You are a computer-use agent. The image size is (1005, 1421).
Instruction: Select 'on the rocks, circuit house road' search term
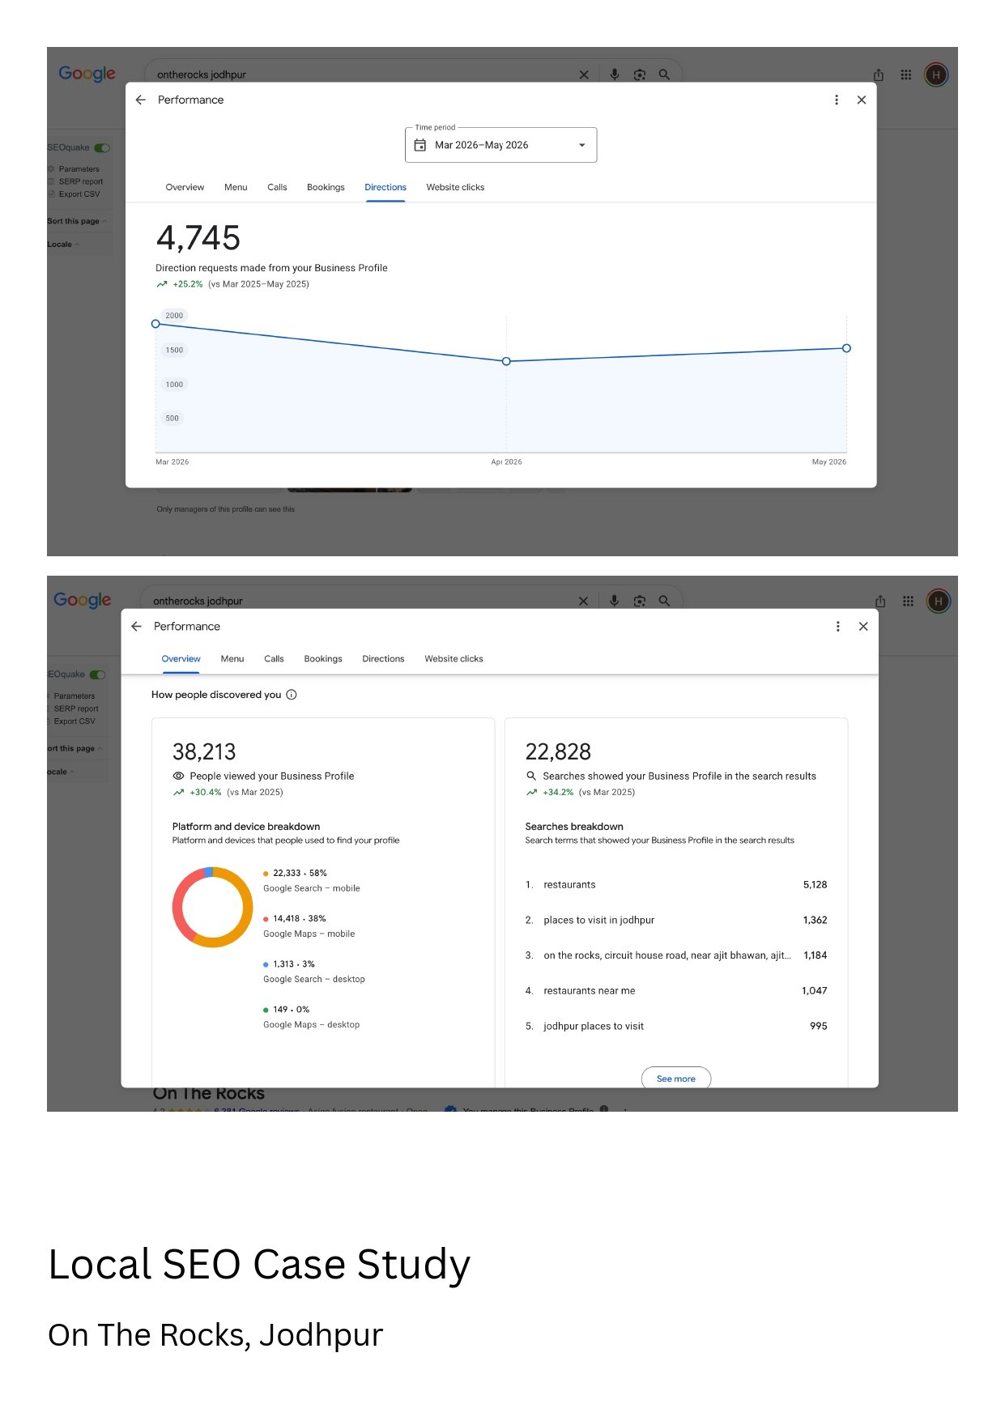click(676, 955)
